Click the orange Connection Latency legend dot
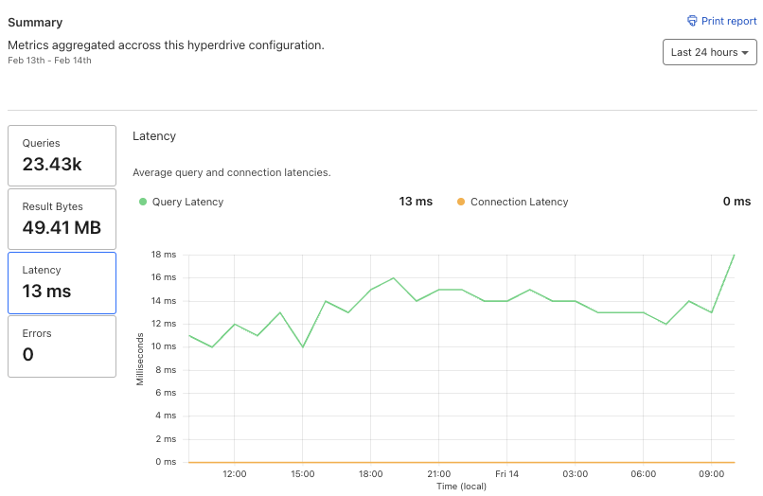763x496 pixels. point(461,202)
